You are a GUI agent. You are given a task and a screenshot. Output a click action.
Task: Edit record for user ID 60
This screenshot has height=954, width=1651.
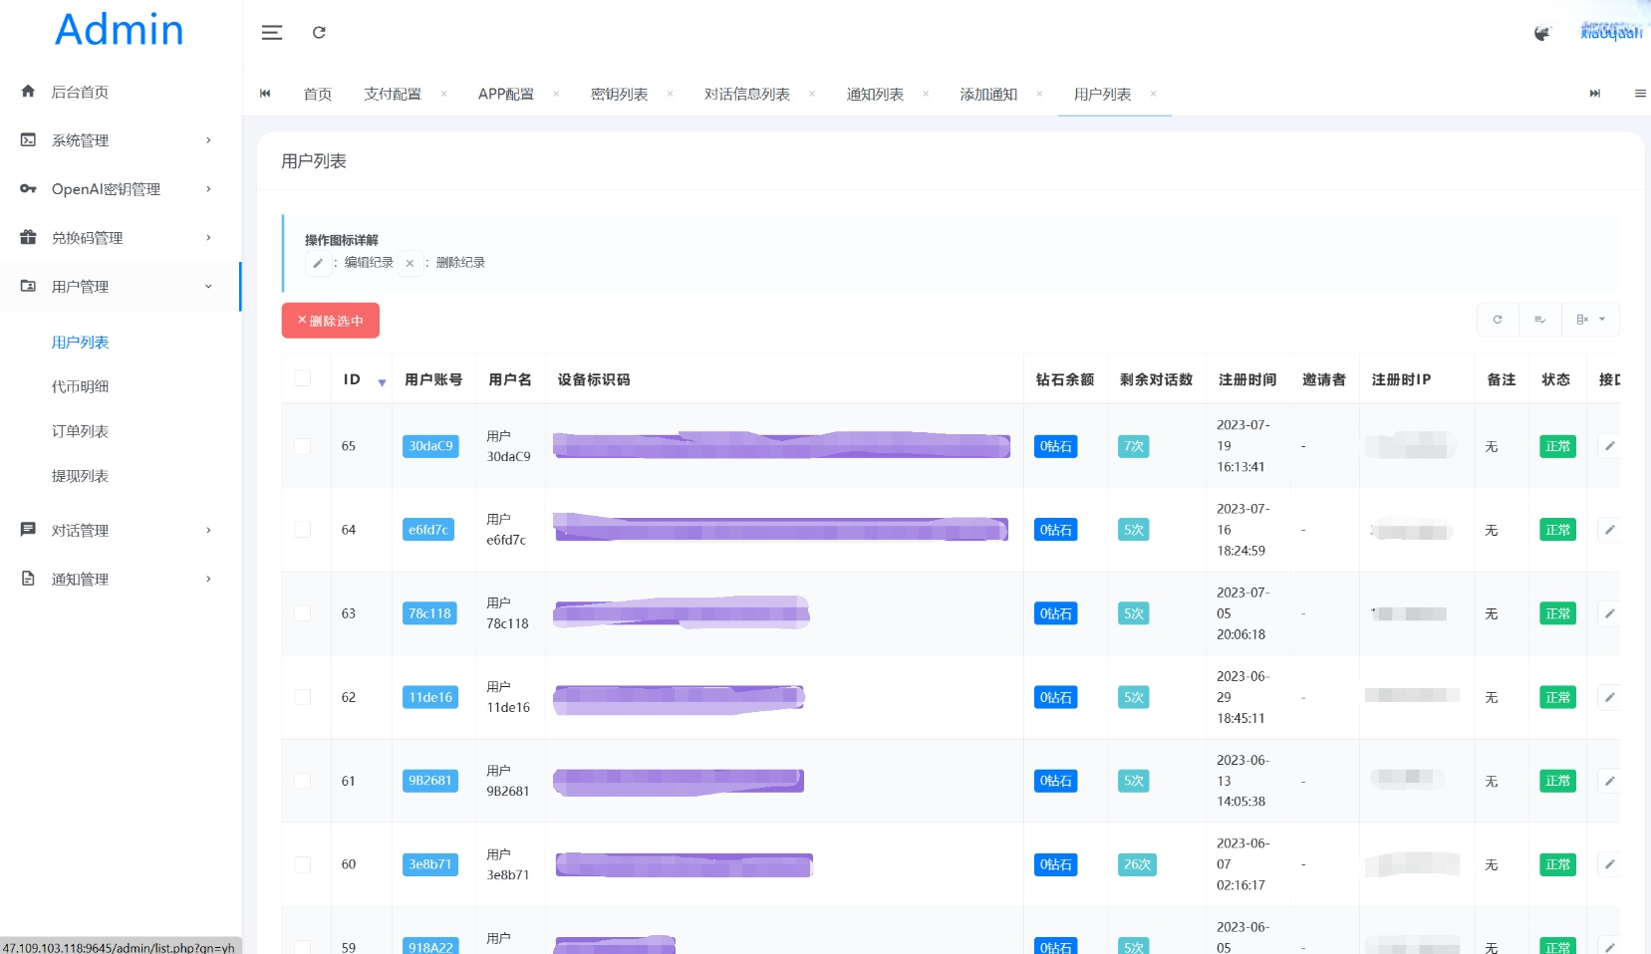point(1609,864)
